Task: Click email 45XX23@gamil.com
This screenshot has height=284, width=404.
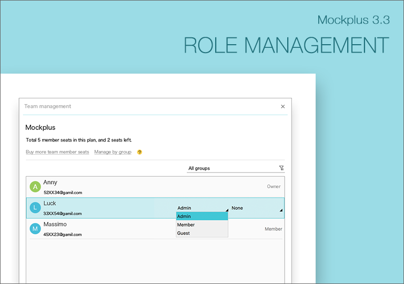Action: (x=63, y=235)
